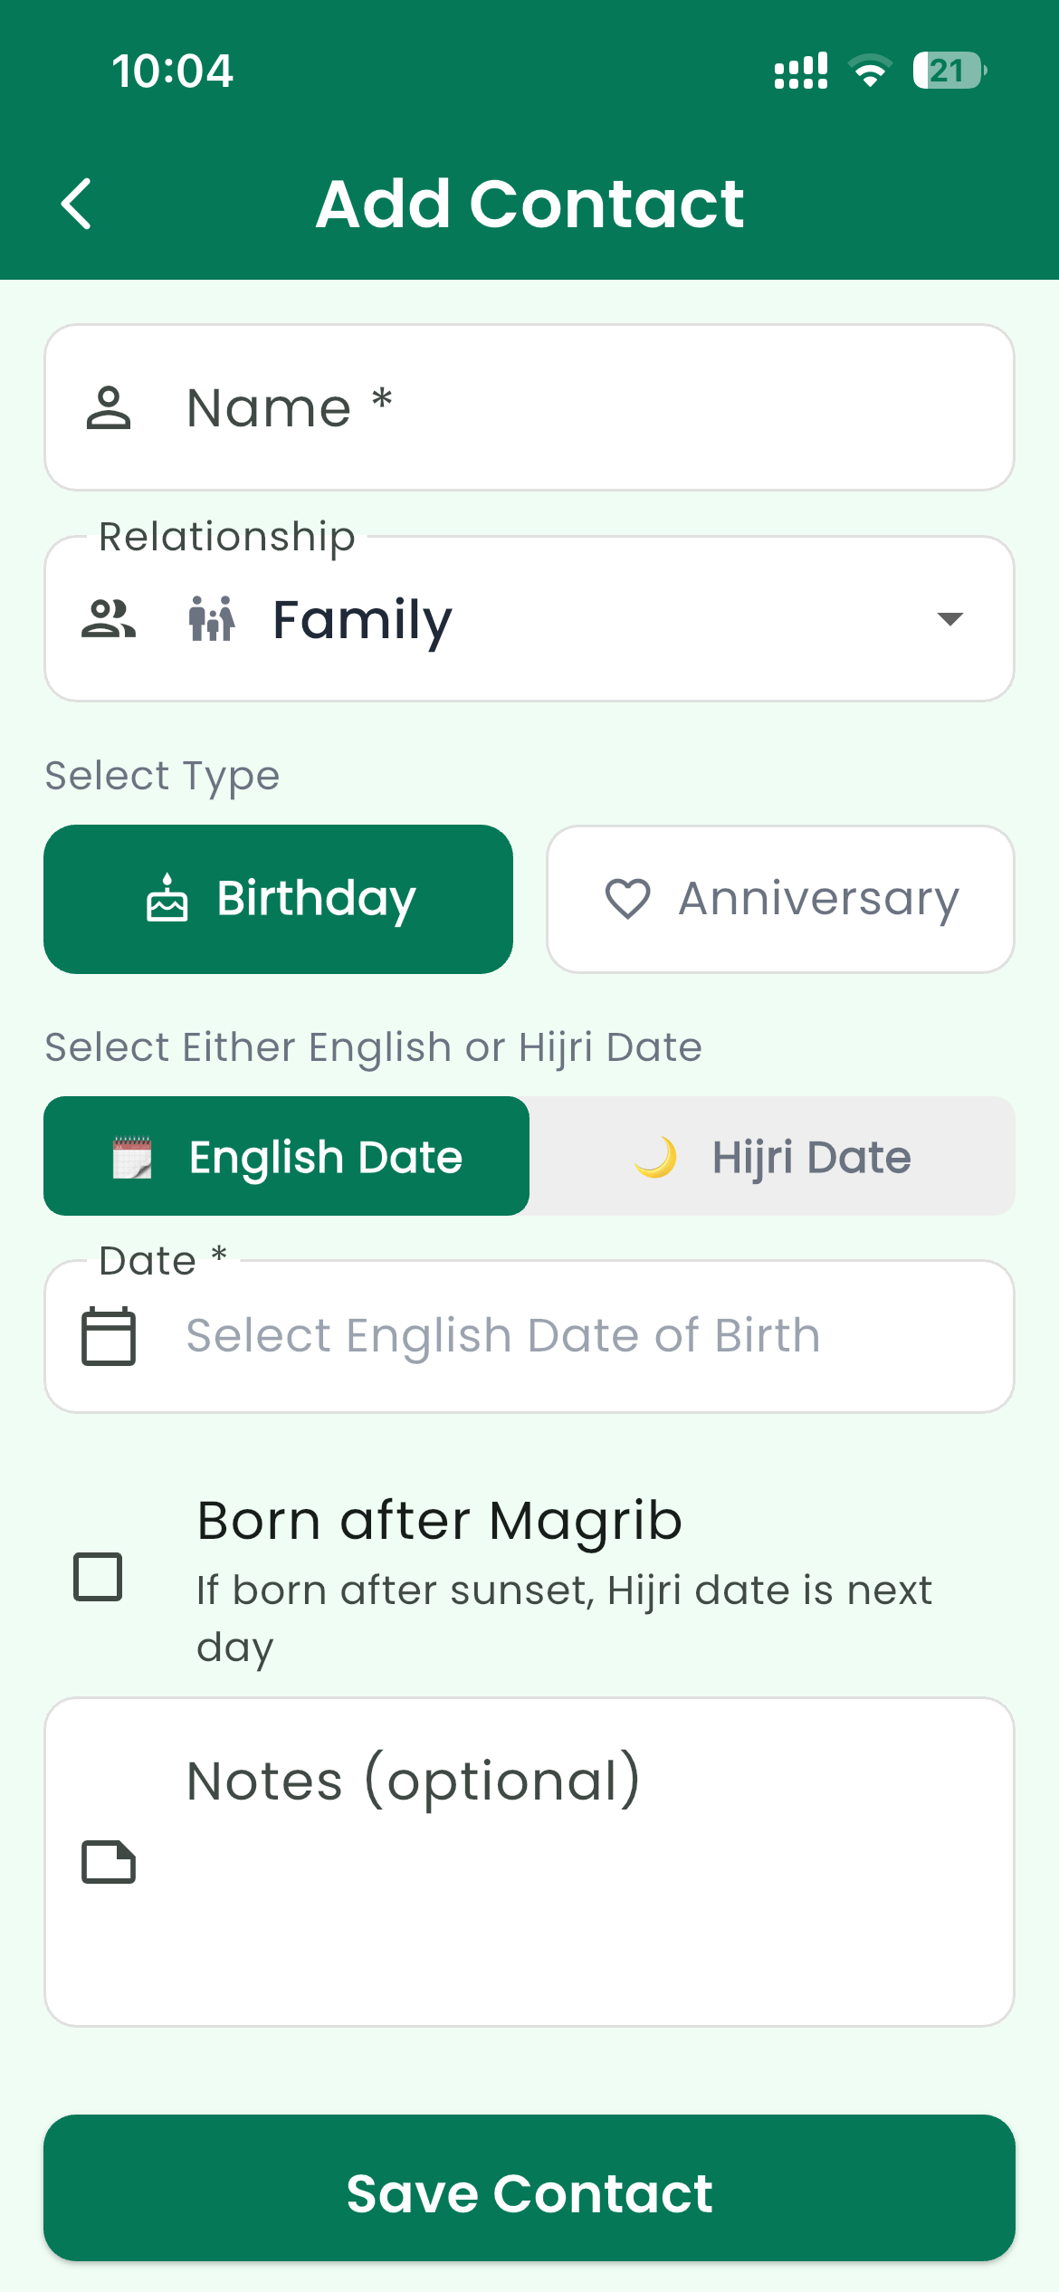
Task: Tap the family emoji icon
Action: (212, 619)
